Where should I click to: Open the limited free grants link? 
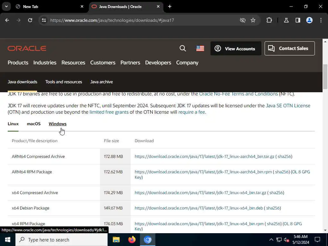(109, 112)
